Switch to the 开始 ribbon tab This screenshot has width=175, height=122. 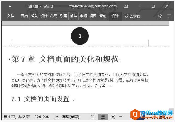pyautogui.click(x=24, y=16)
